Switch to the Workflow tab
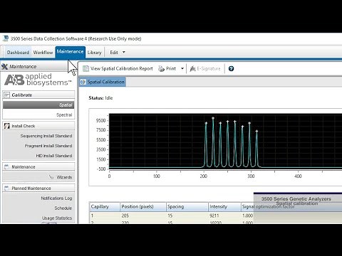Viewport: 342px width, 256px height. coord(43,53)
